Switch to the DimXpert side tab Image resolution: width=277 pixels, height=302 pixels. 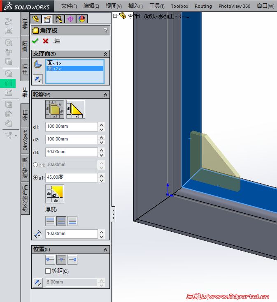25,141
